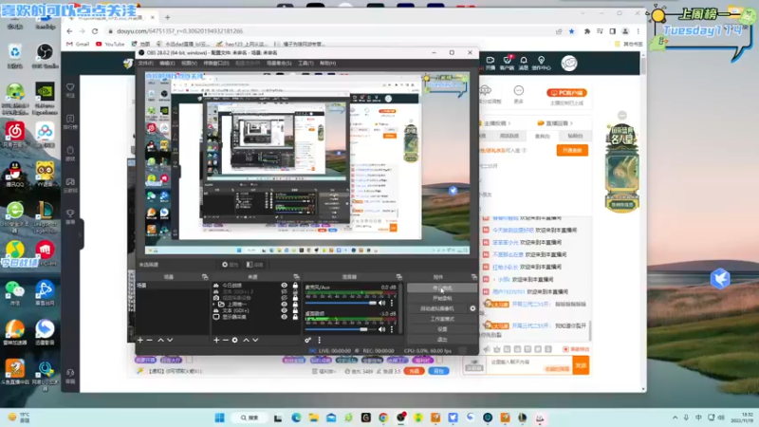Click 退出 button in OBS Controls

442,340
